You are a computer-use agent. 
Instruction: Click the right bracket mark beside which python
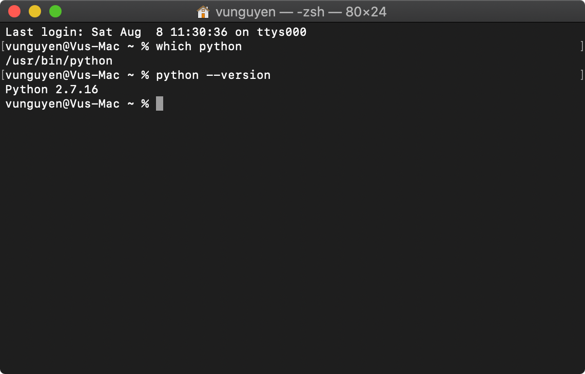(x=582, y=46)
